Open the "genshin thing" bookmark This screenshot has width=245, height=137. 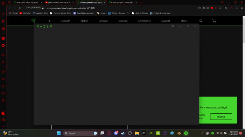[x=40, y=13]
